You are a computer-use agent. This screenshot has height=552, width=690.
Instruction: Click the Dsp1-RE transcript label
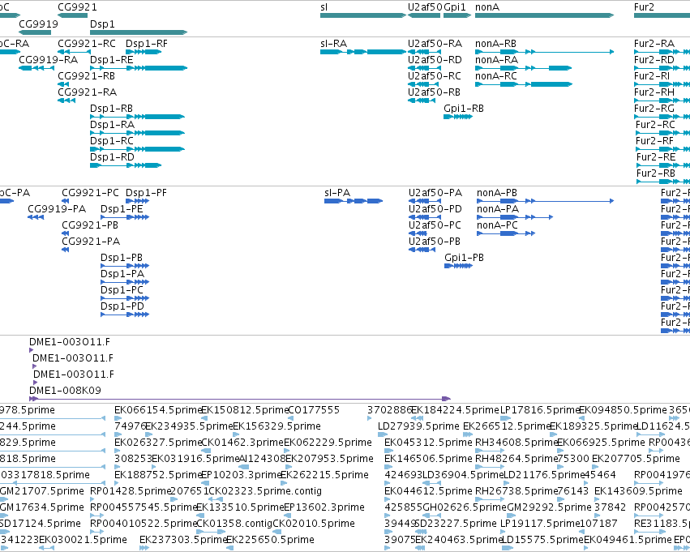point(111,60)
